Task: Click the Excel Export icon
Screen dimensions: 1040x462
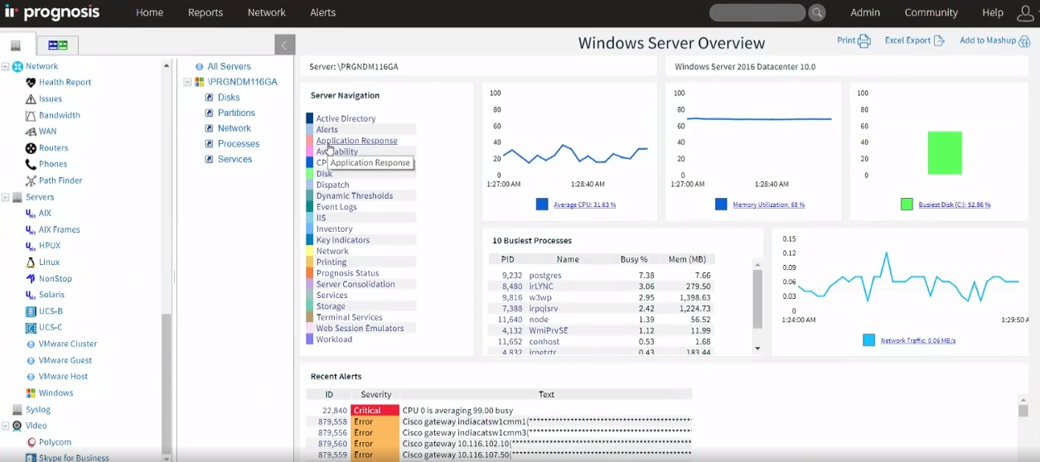Action: pyautogui.click(x=939, y=41)
